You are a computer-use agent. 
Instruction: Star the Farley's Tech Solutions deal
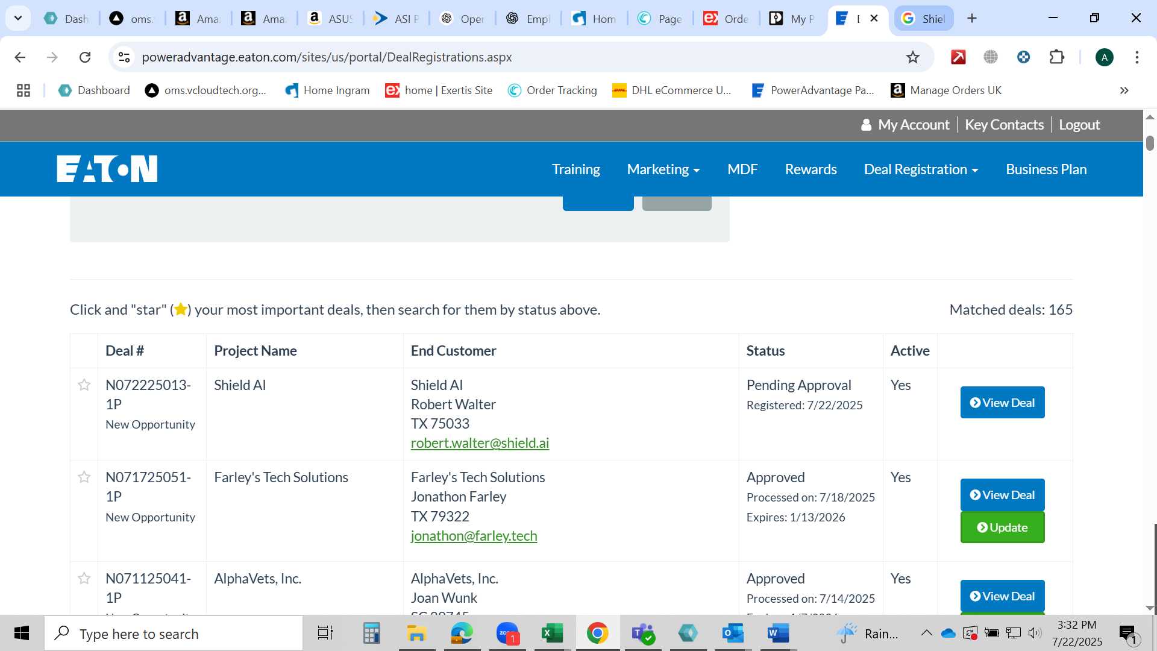(84, 477)
